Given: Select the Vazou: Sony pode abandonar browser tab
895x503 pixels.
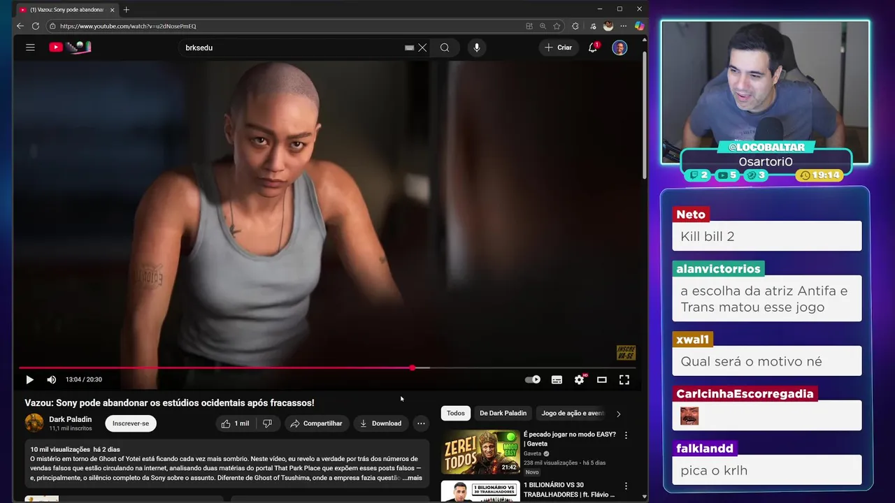Looking at the screenshot, I should 66,10.
